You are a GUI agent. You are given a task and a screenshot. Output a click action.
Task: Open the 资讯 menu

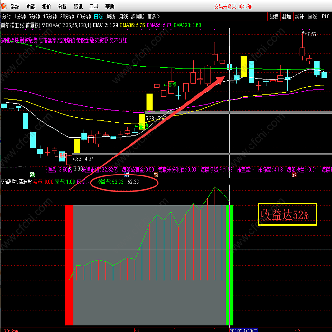pyautogui.click(x=78, y=7)
